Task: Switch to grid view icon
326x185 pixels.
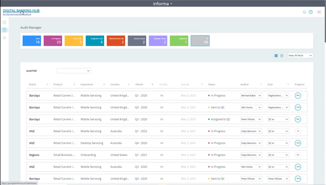Action: pyautogui.click(x=282, y=56)
